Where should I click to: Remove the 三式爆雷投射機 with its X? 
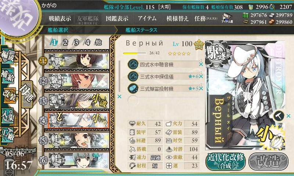(201, 88)
